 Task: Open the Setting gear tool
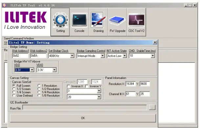[x=60, y=22]
